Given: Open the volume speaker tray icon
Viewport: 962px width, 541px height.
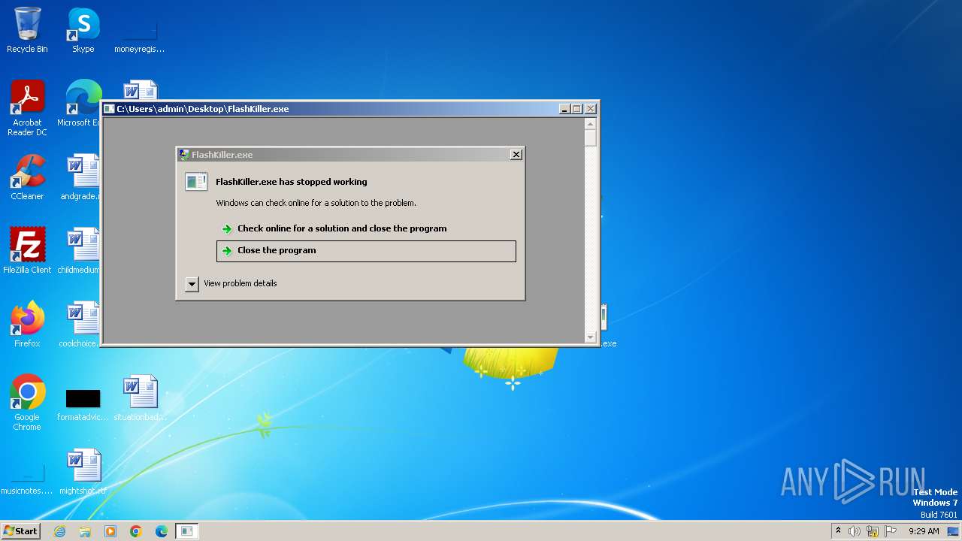Looking at the screenshot, I should (x=855, y=531).
